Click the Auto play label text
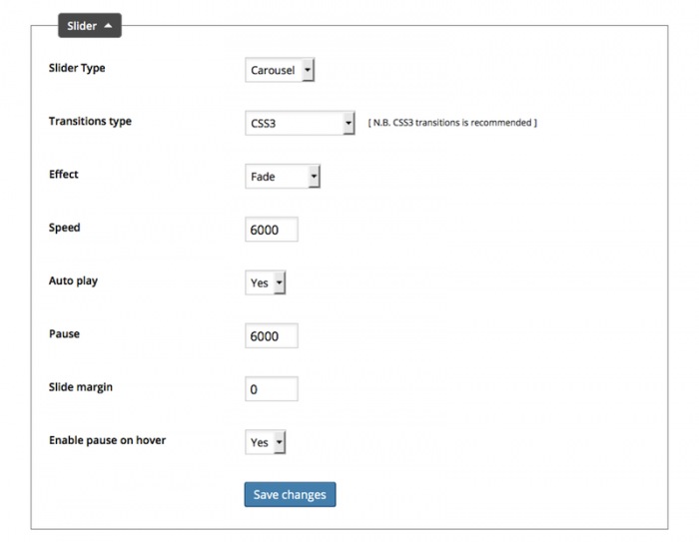 coord(73,281)
